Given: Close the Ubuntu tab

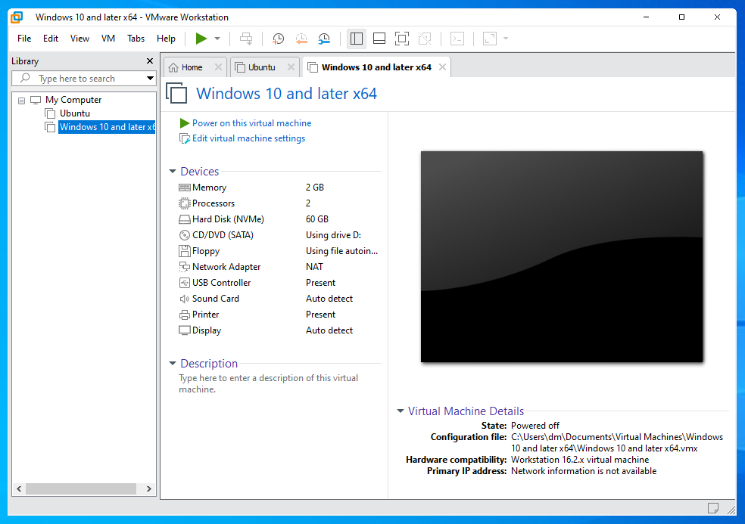Looking at the screenshot, I should [x=291, y=67].
